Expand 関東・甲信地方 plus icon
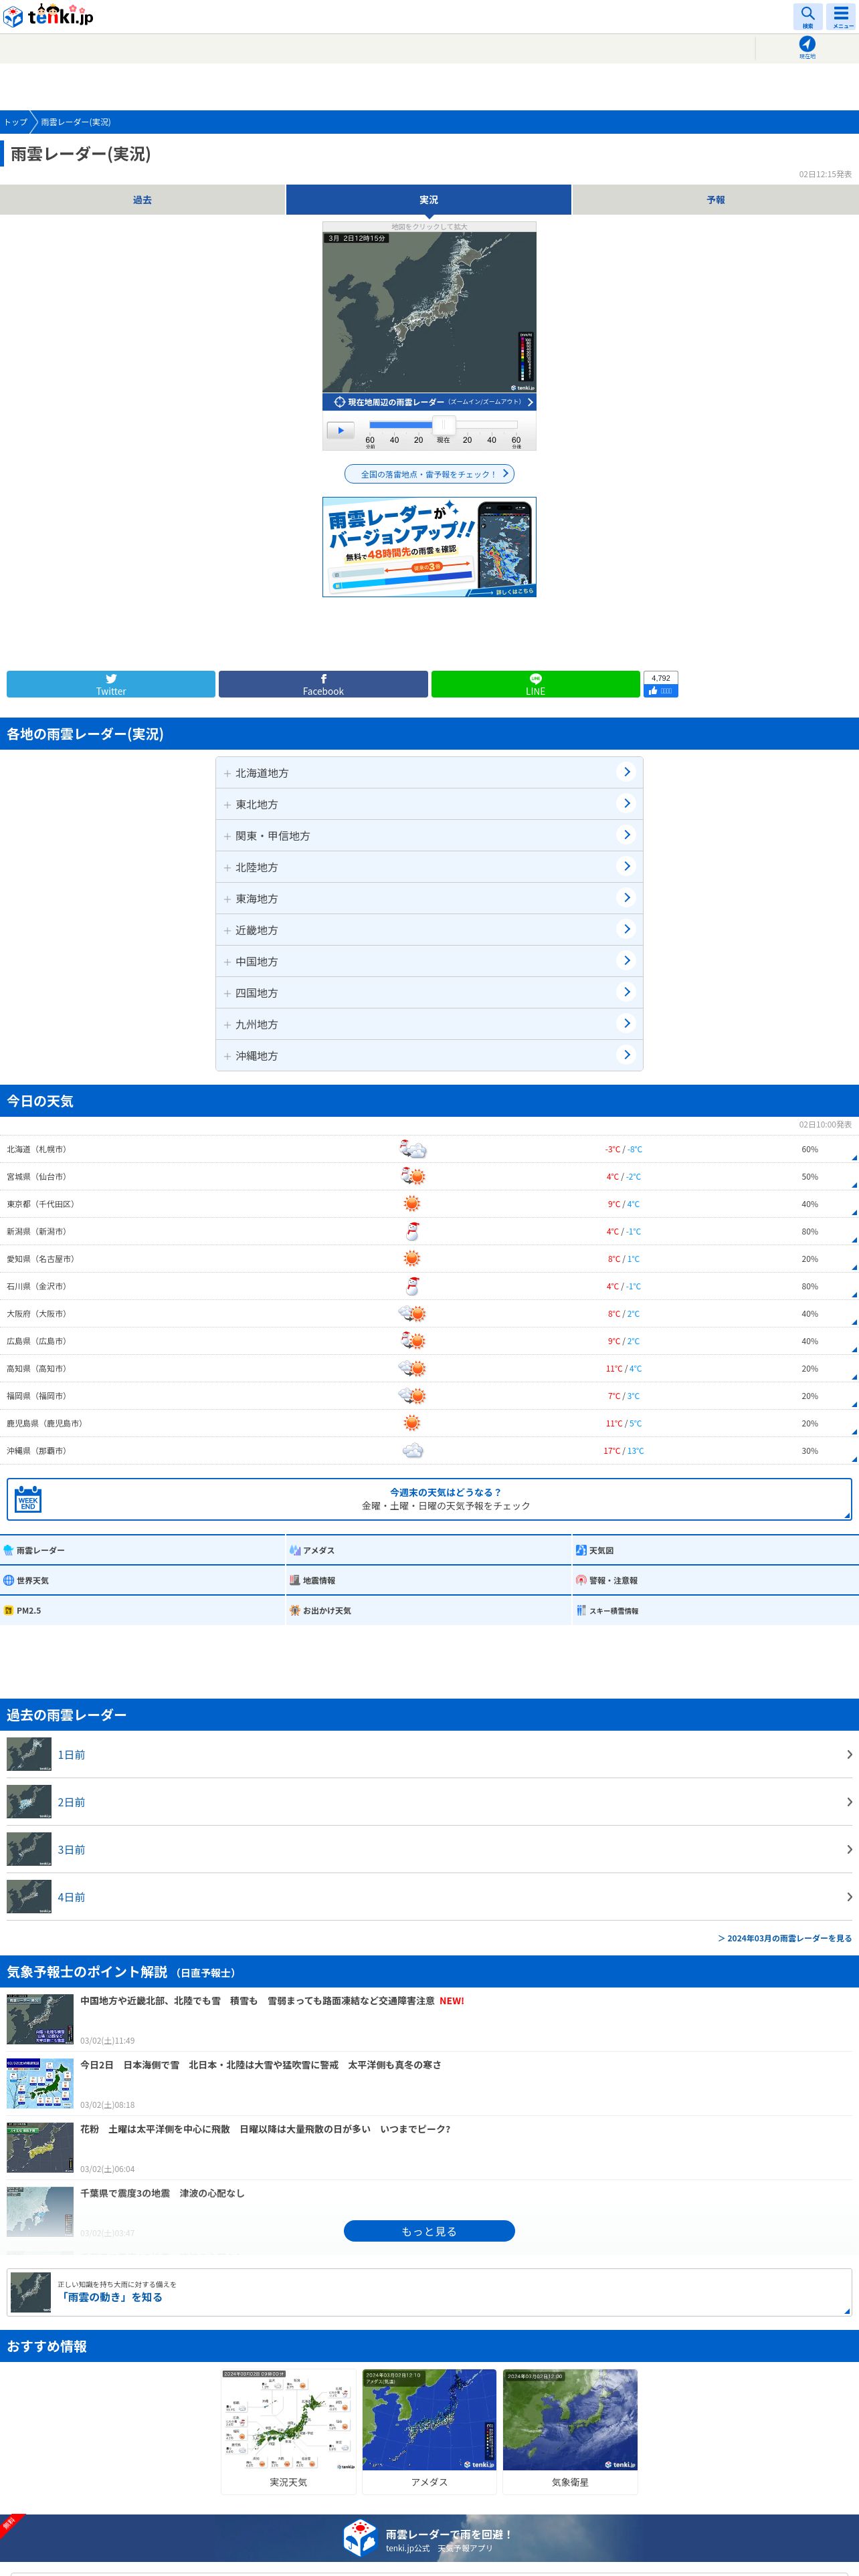Screen dimensions: 859x2576 (227, 837)
